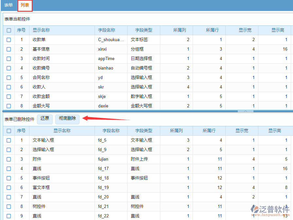The height and width of the screenshot is (220, 293).
Task: Check the checkbox for the 附件 row
Action: coord(9,159)
